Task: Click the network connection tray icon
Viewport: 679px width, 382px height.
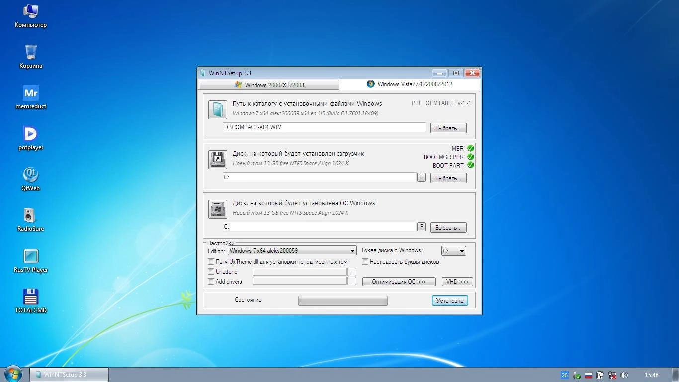Action: tap(612, 375)
